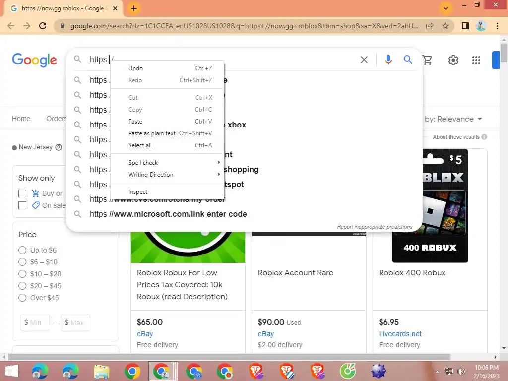Viewport: 508px width, 381px height.
Task: Click the About these results info icon
Action: point(484,137)
